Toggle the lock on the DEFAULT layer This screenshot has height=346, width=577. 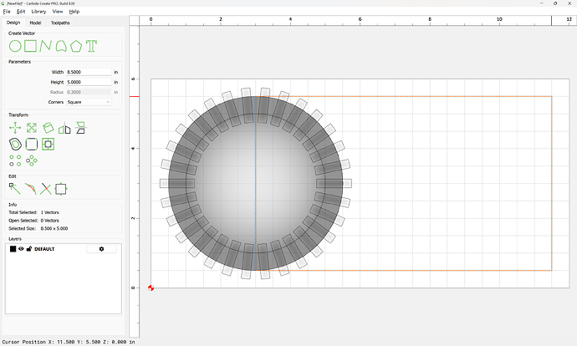[x=29, y=249]
